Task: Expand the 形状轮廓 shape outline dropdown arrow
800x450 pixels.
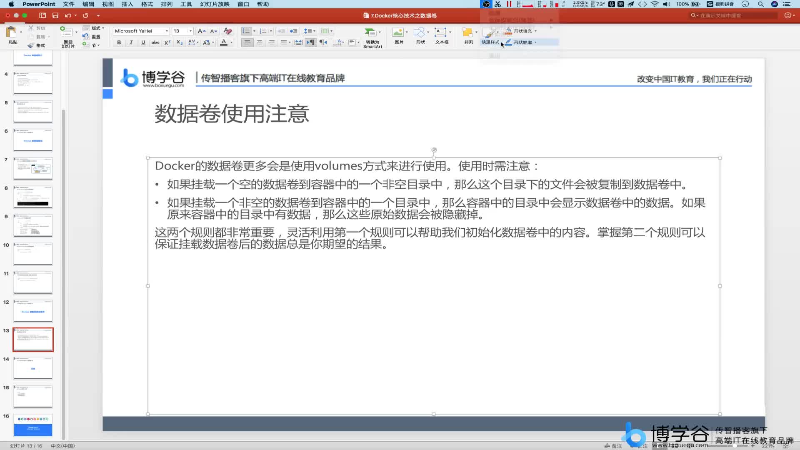Action: (x=535, y=42)
